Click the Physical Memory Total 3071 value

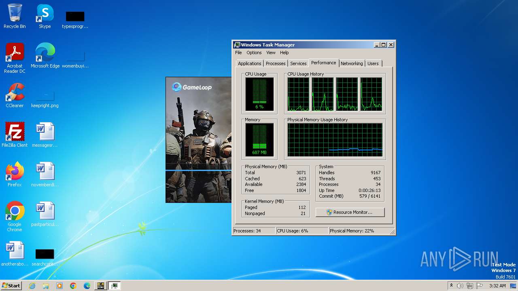pyautogui.click(x=301, y=173)
